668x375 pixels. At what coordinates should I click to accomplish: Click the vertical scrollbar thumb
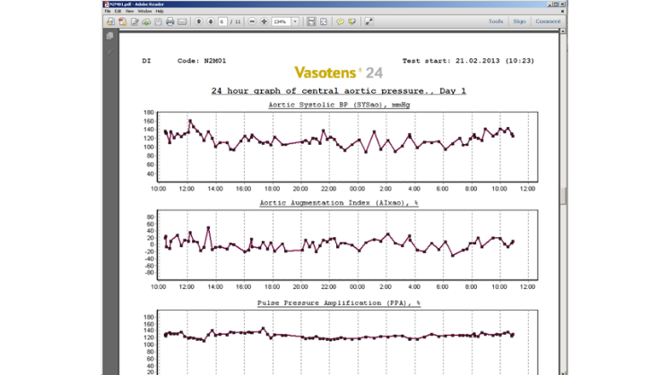[x=563, y=196]
